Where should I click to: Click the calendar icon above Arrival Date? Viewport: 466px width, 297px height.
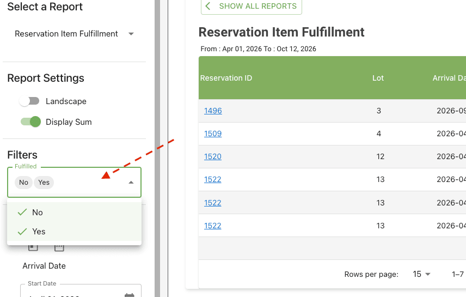(59, 248)
